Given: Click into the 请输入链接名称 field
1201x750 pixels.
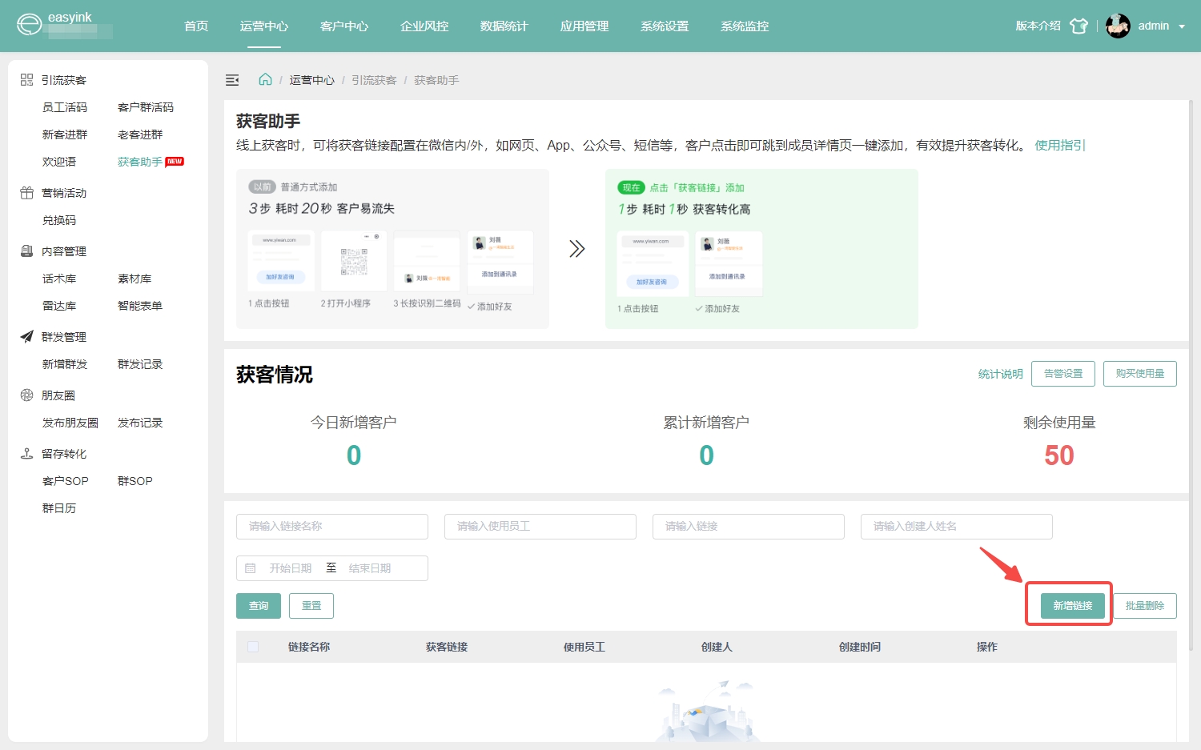Looking at the screenshot, I should click(332, 527).
